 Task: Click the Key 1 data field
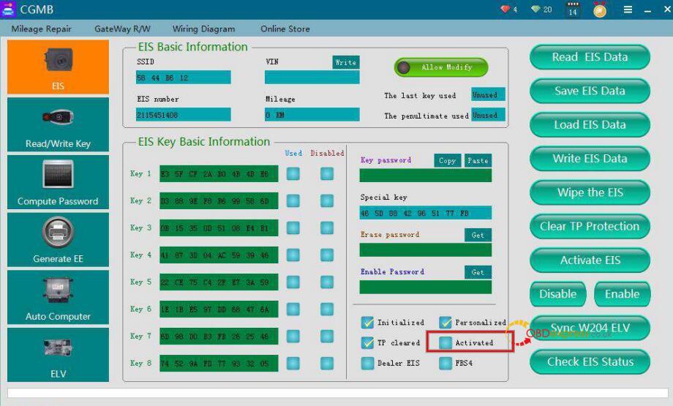click(x=219, y=174)
